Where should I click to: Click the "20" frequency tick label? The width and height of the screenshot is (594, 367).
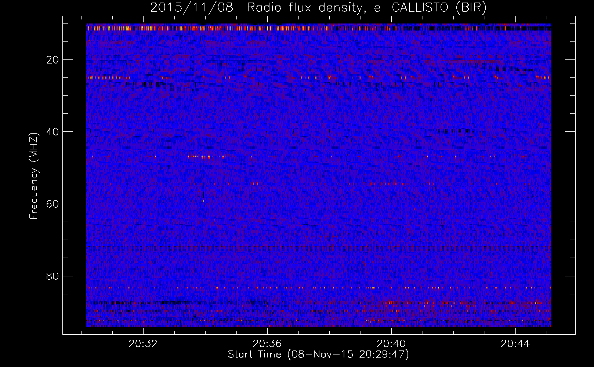(53, 60)
